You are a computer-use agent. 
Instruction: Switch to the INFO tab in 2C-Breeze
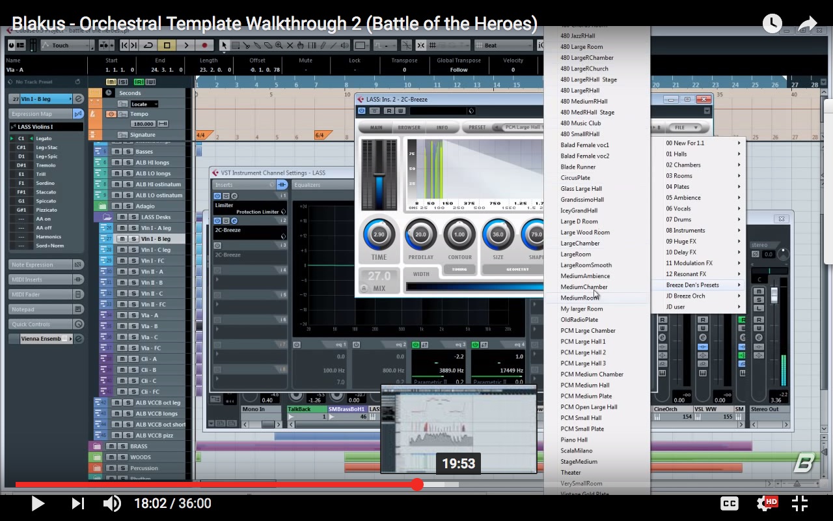pyautogui.click(x=443, y=128)
